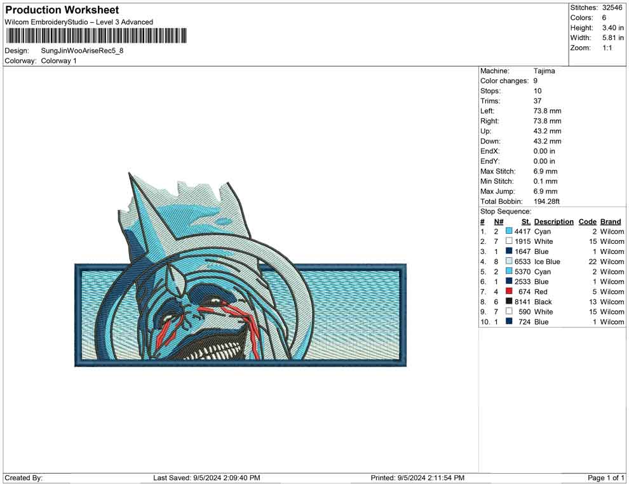Screen dimensions: 629x484
Task: Select the blue swatch beside 1647 Blue
Action: (x=509, y=251)
